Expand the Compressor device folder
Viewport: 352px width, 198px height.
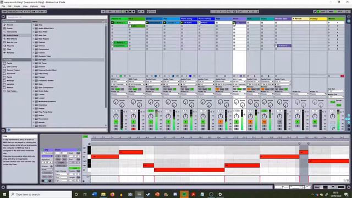click(x=33, y=49)
